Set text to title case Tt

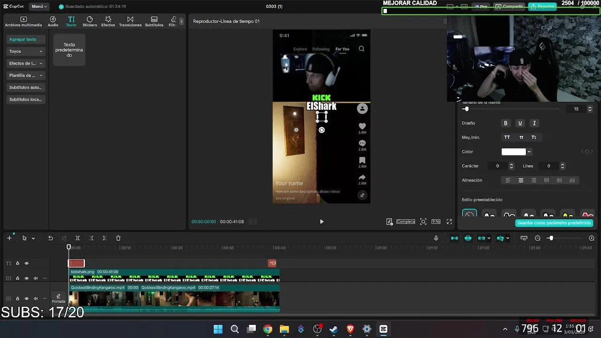[x=534, y=138]
